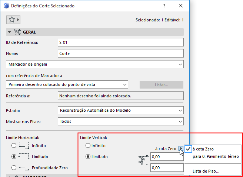
Task: Click the Limitado horizontal limit icon
Action: click(x=24, y=156)
